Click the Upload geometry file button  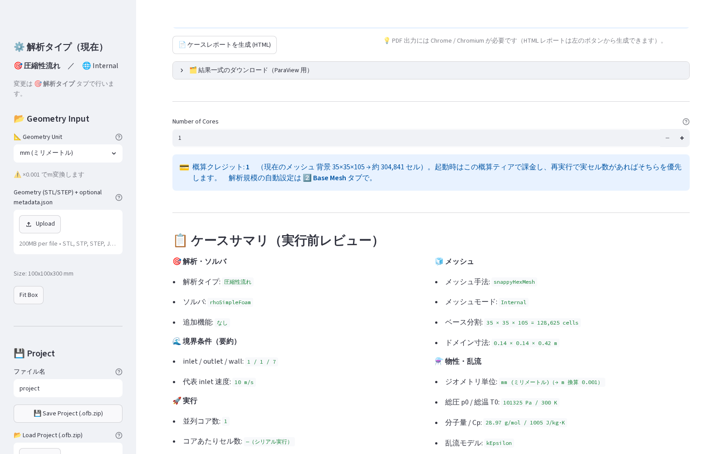(x=40, y=224)
